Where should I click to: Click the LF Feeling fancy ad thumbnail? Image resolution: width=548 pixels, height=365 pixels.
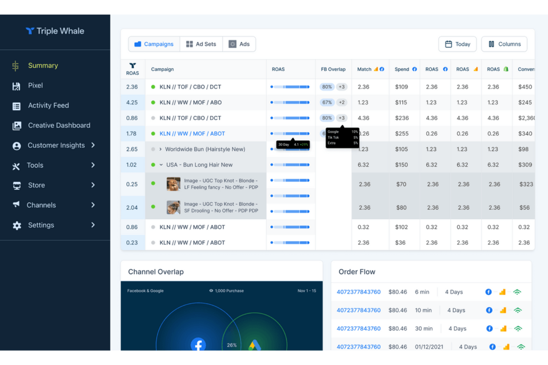pyautogui.click(x=173, y=184)
